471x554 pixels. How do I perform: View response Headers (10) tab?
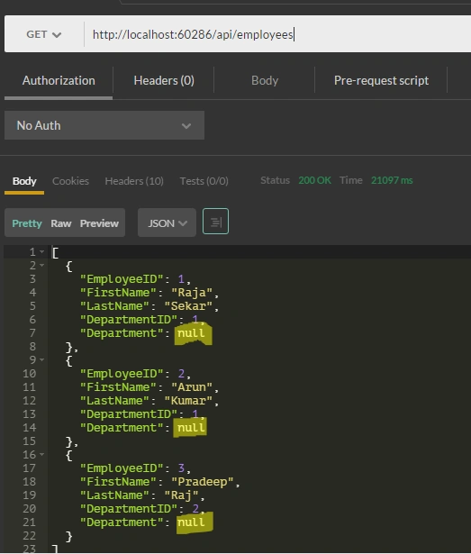tap(134, 181)
